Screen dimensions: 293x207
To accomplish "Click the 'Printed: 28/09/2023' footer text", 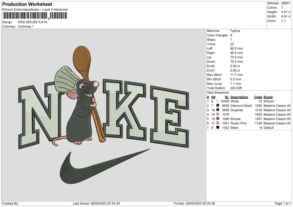I will 194,204.
